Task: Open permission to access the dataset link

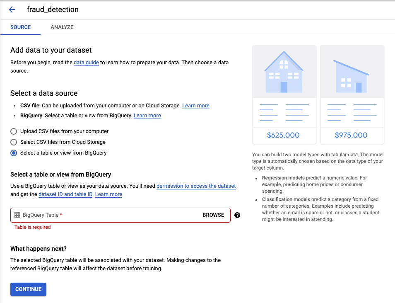Action: [196, 186]
